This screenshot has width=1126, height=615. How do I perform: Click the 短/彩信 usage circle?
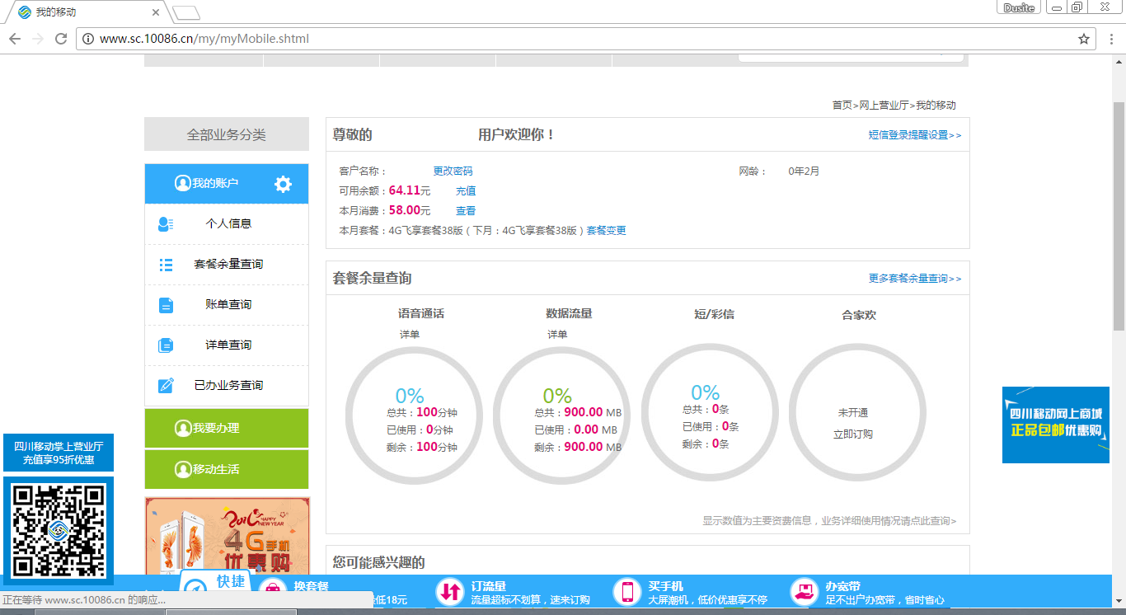710,412
